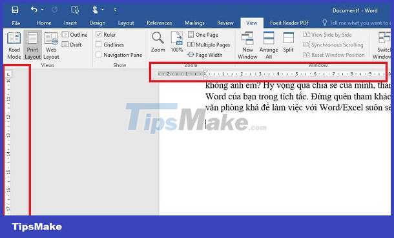
Task: Click Reset Window Position
Action: 334,55
